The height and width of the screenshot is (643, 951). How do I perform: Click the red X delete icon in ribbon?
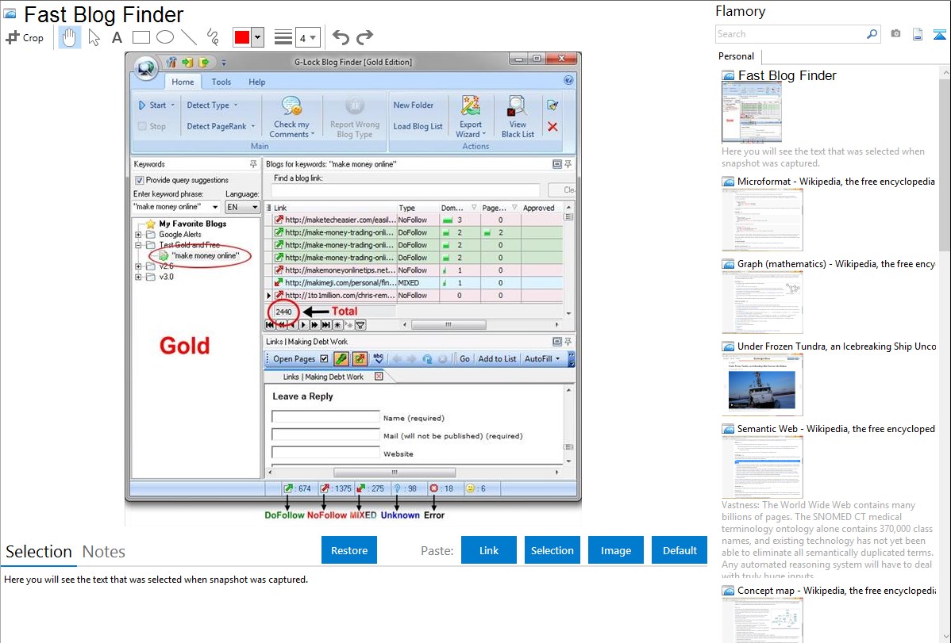pos(553,127)
